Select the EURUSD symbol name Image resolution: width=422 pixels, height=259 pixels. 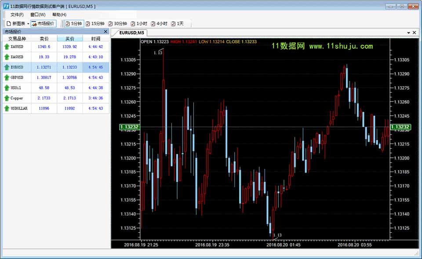17,67
